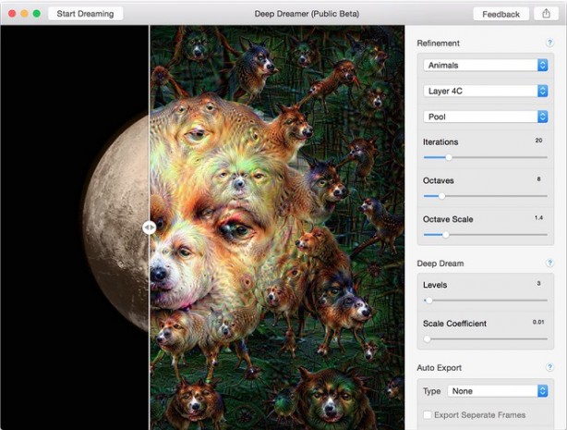Expand the Pool dropdown
Image resolution: width=567 pixels, height=430 pixels.
coord(486,117)
